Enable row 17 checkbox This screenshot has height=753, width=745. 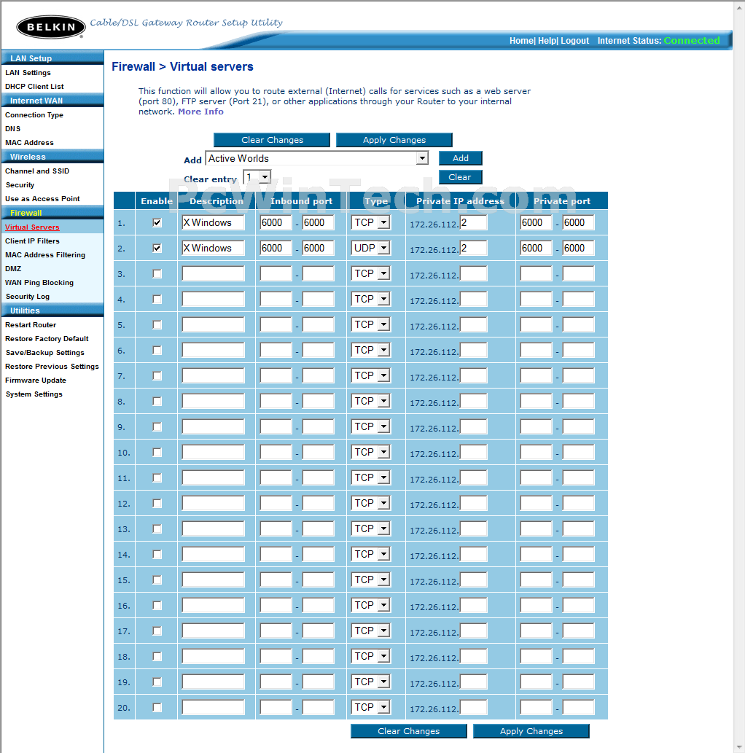[157, 631]
